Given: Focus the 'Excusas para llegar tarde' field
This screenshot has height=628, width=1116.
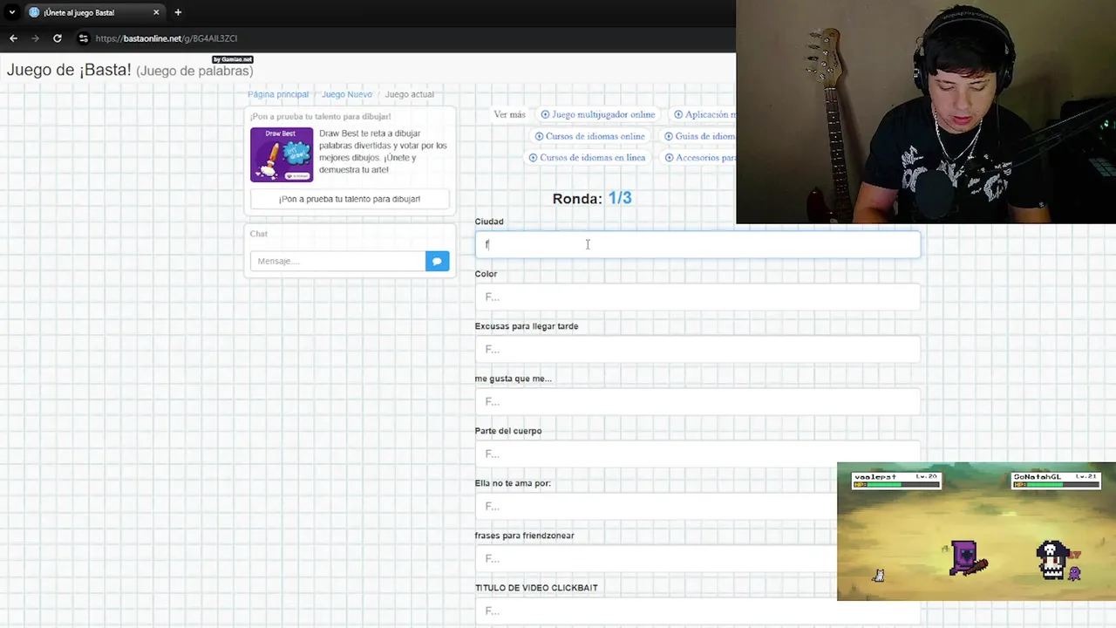Looking at the screenshot, I should pyautogui.click(x=697, y=349).
